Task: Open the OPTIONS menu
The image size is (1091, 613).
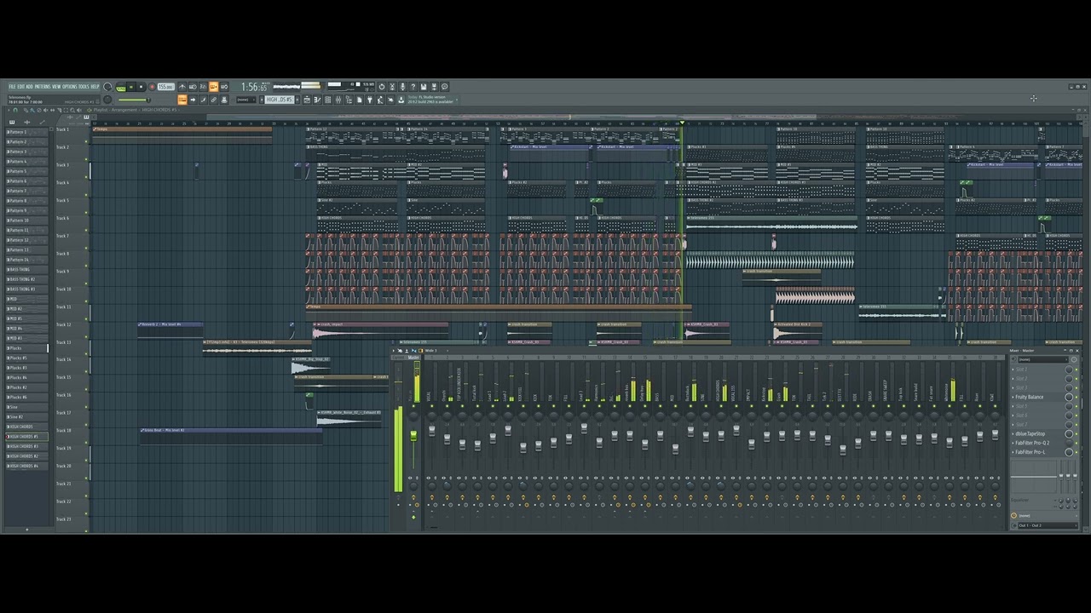Action: coord(69,86)
